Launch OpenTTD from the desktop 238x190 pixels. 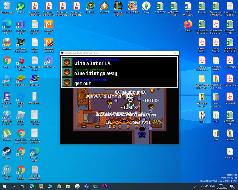point(104,8)
